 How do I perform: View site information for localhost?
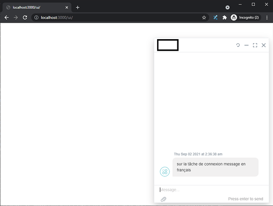(x=36, y=18)
